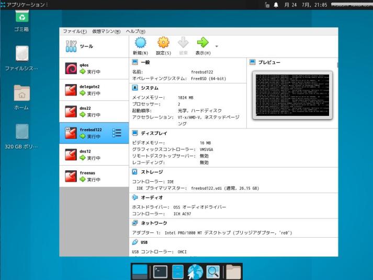Screen dimensions: 373x280
Task: Select the Tools (ツール) wrench icon
Action: [x=71, y=46]
